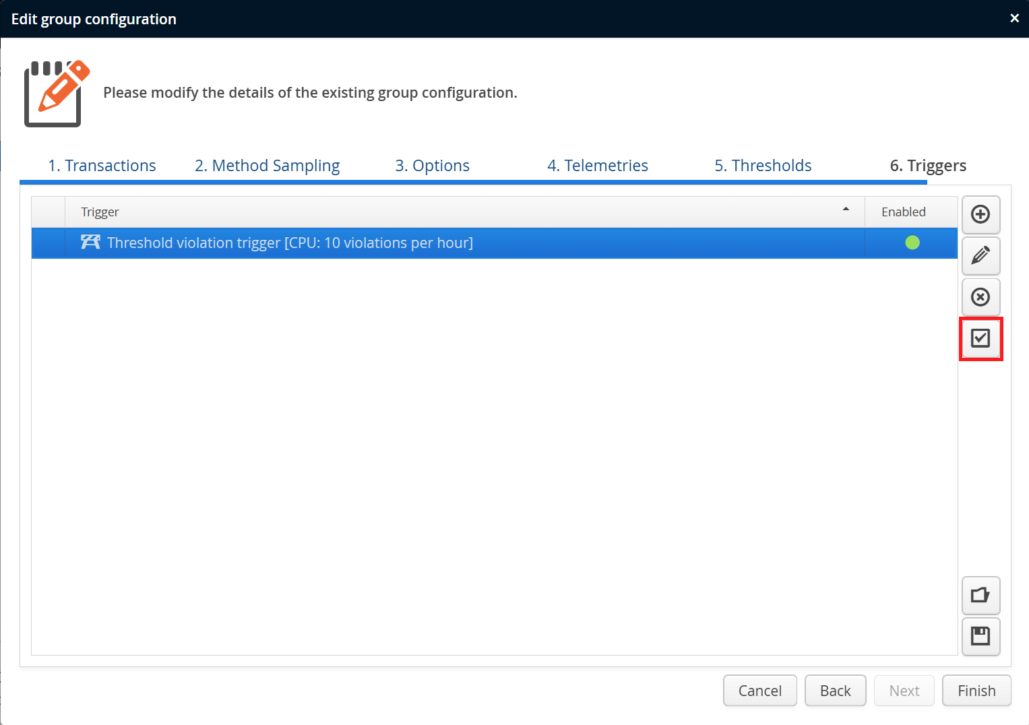Open the 2. Method Sampling tab
This screenshot has height=725, width=1029.
[x=267, y=166]
